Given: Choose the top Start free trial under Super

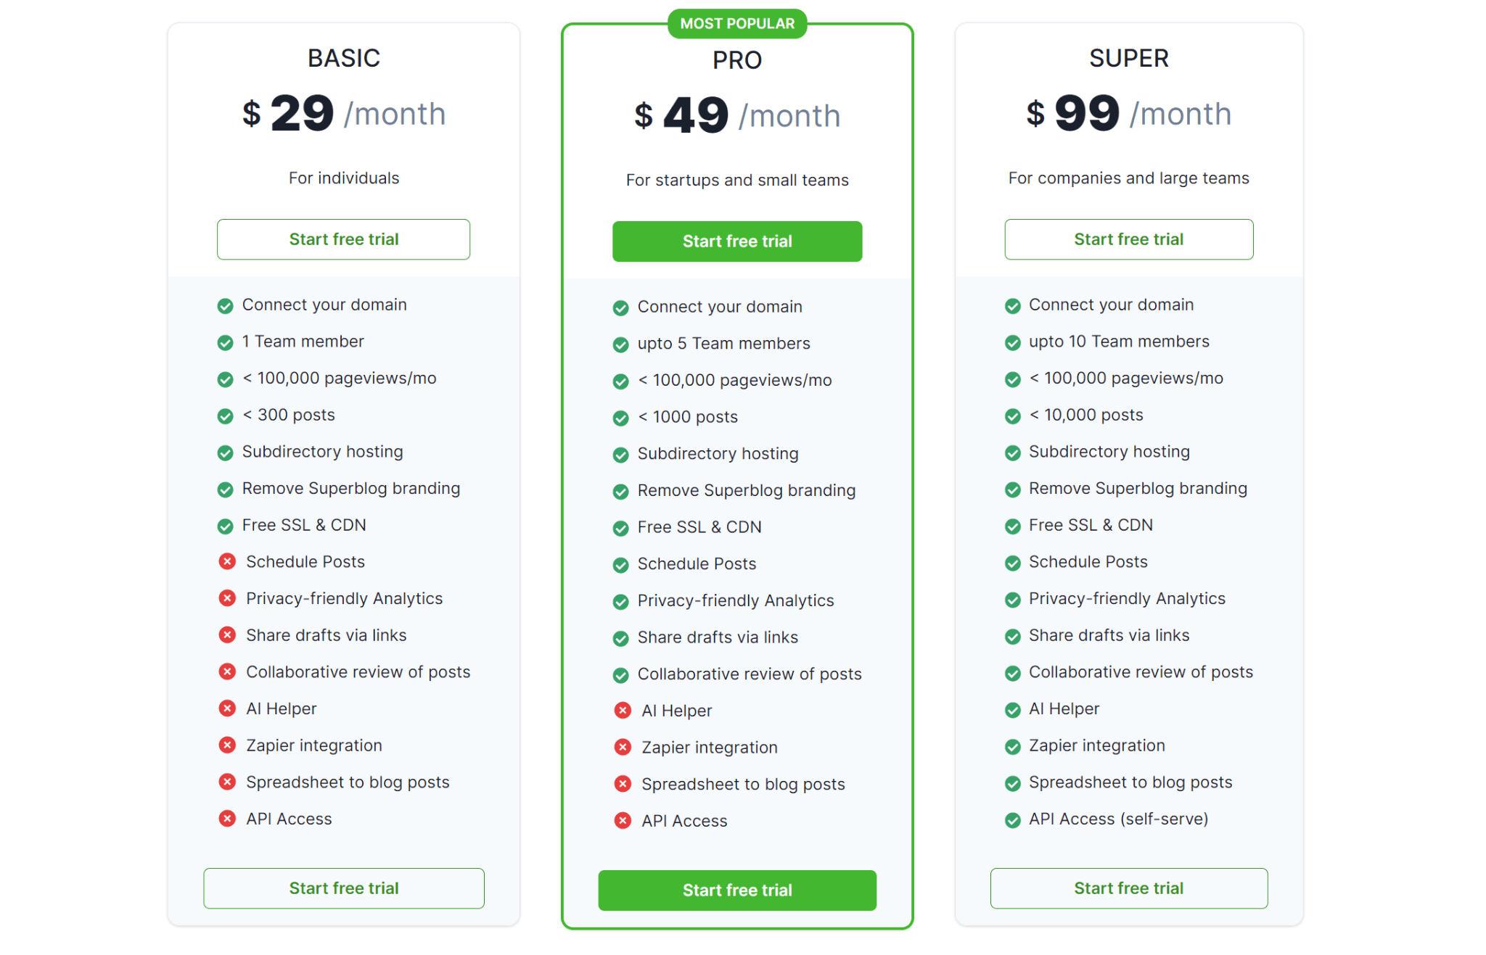Looking at the screenshot, I should coord(1128,239).
